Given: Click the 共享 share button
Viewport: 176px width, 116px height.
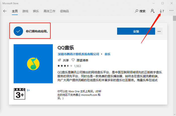Looking at the screenshot, I should point(63,60).
